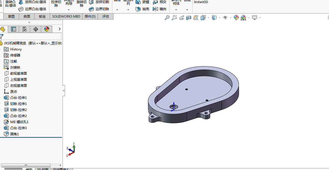Click the Zoom to Fit magnifier icon
329x170 pixels.
(167, 18)
